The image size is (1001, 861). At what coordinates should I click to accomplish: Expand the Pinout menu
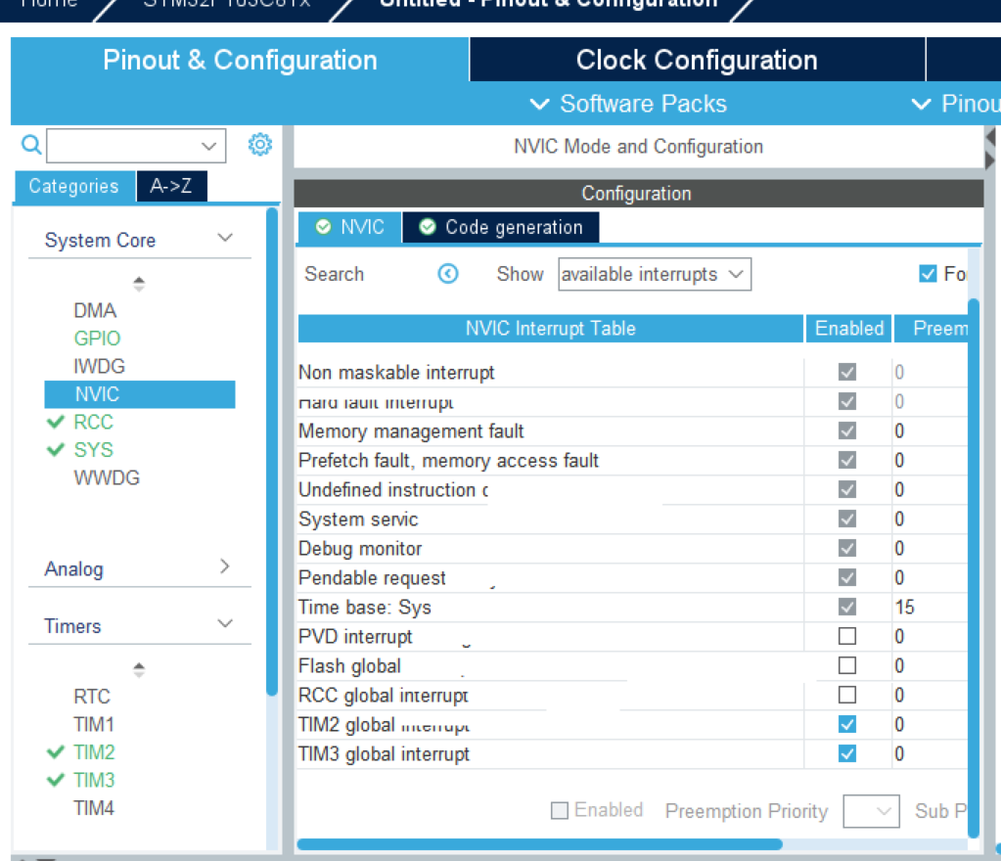[956, 104]
